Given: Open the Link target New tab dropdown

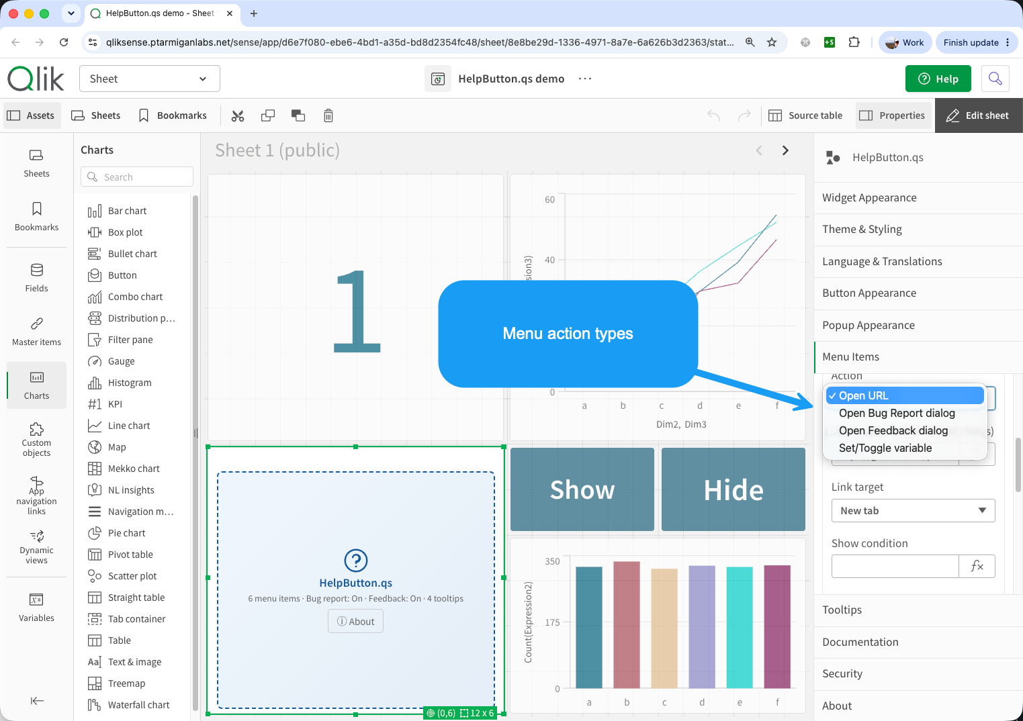Looking at the screenshot, I should [913, 510].
